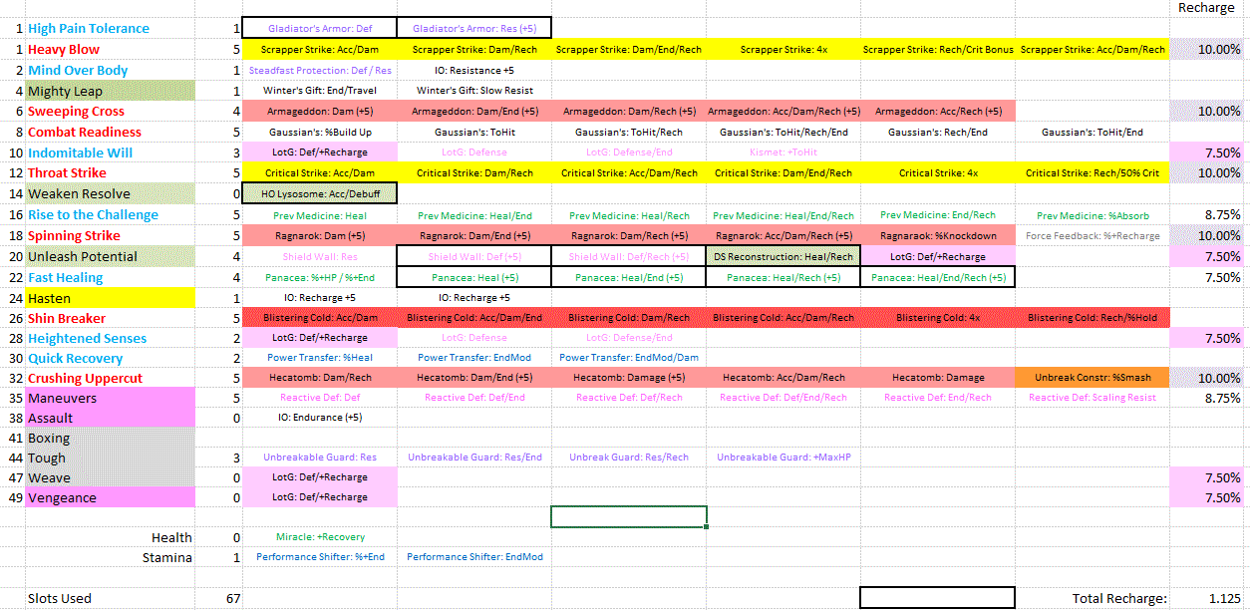
Task: Click the "Armageddon: Acc/Rech (+5)" cell
Action: (938, 112)
